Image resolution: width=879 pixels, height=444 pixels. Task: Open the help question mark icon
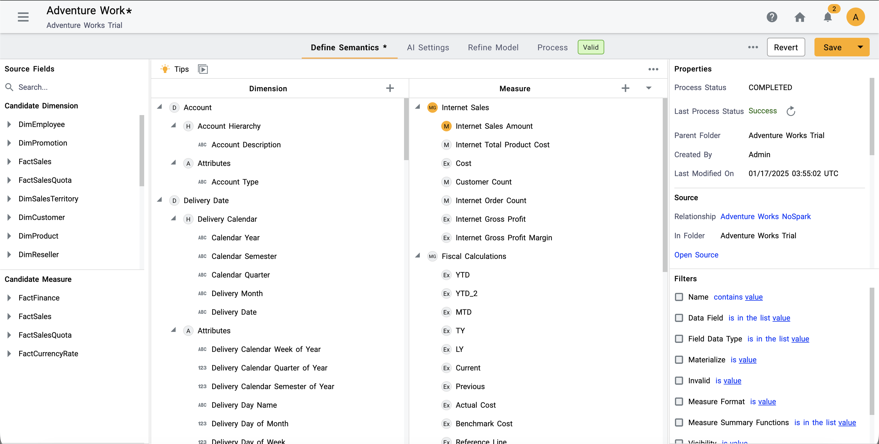pos(772,17)
